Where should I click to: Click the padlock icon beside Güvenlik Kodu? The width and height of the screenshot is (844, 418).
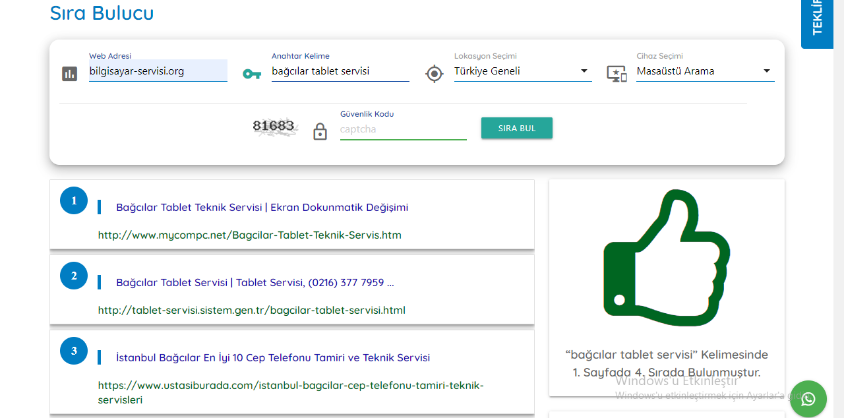point(320,131)
